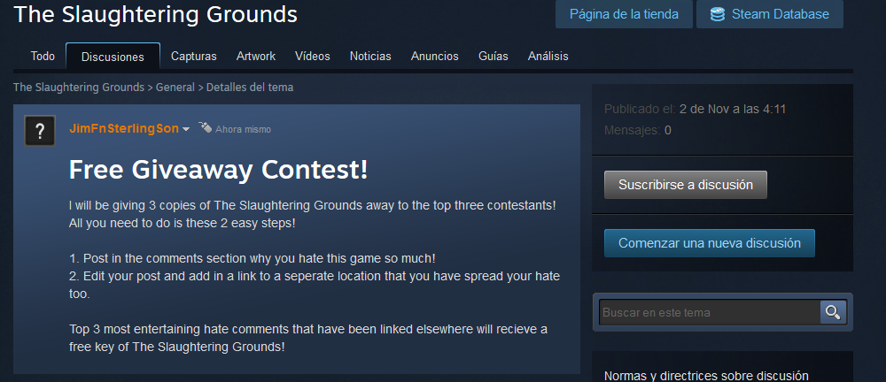Select the Discusiones tab
This screenshot has height=382, width=886.
point(113,57)
